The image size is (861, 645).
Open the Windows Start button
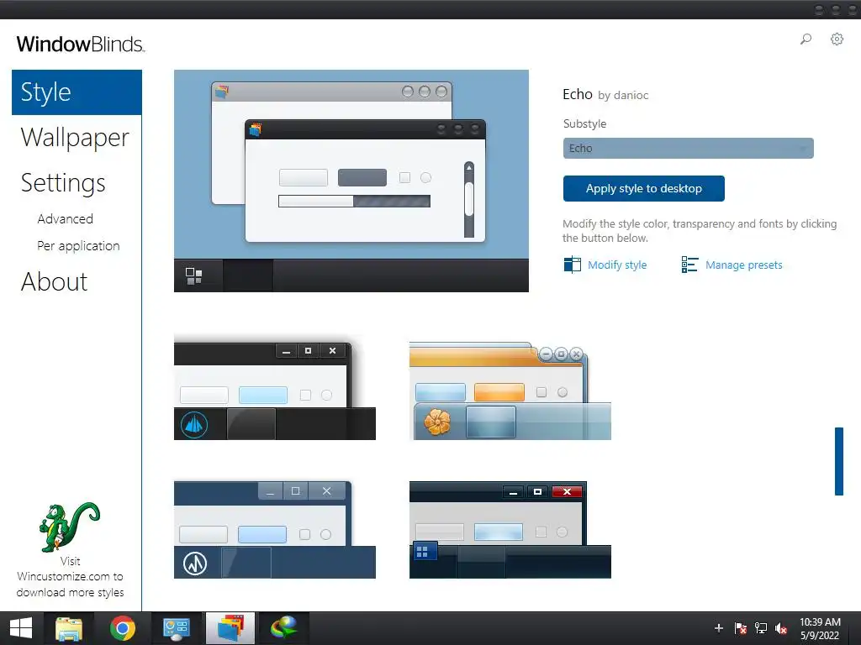(21, 628)
